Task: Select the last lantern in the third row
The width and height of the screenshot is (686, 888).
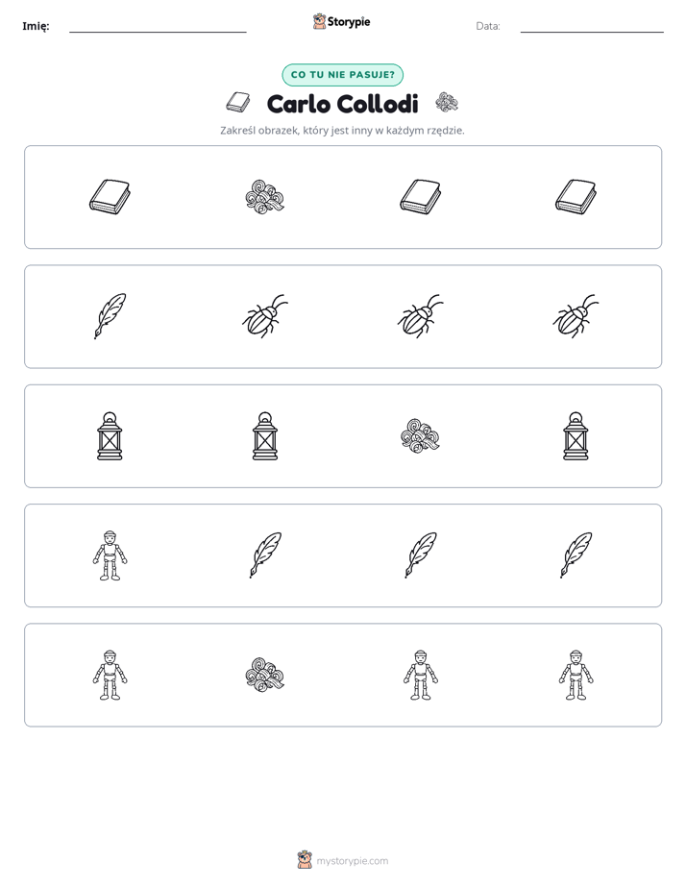Action: [x=576, y=436]
